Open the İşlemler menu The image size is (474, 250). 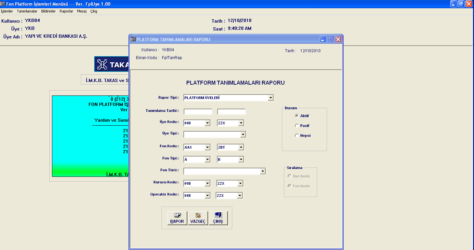7,11
